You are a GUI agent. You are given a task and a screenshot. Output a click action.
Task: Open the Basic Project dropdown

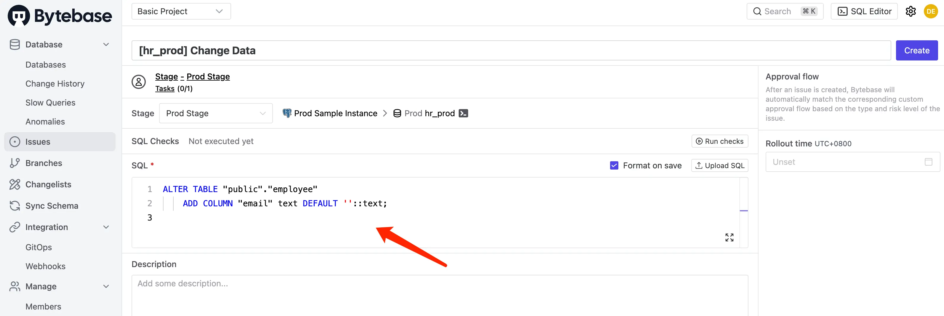pos(181,11)
